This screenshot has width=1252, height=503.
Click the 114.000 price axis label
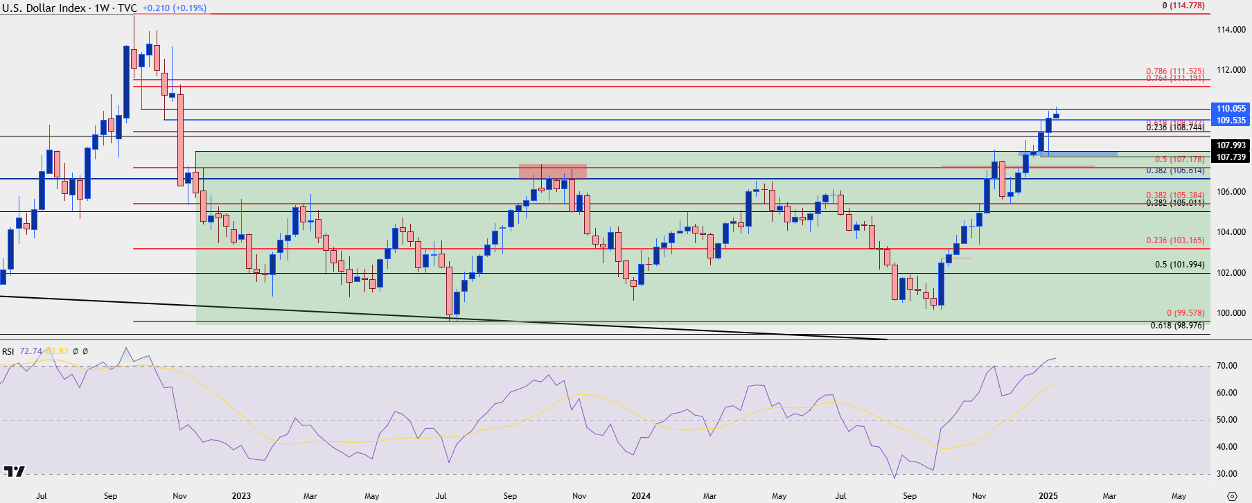[1231, 30]
